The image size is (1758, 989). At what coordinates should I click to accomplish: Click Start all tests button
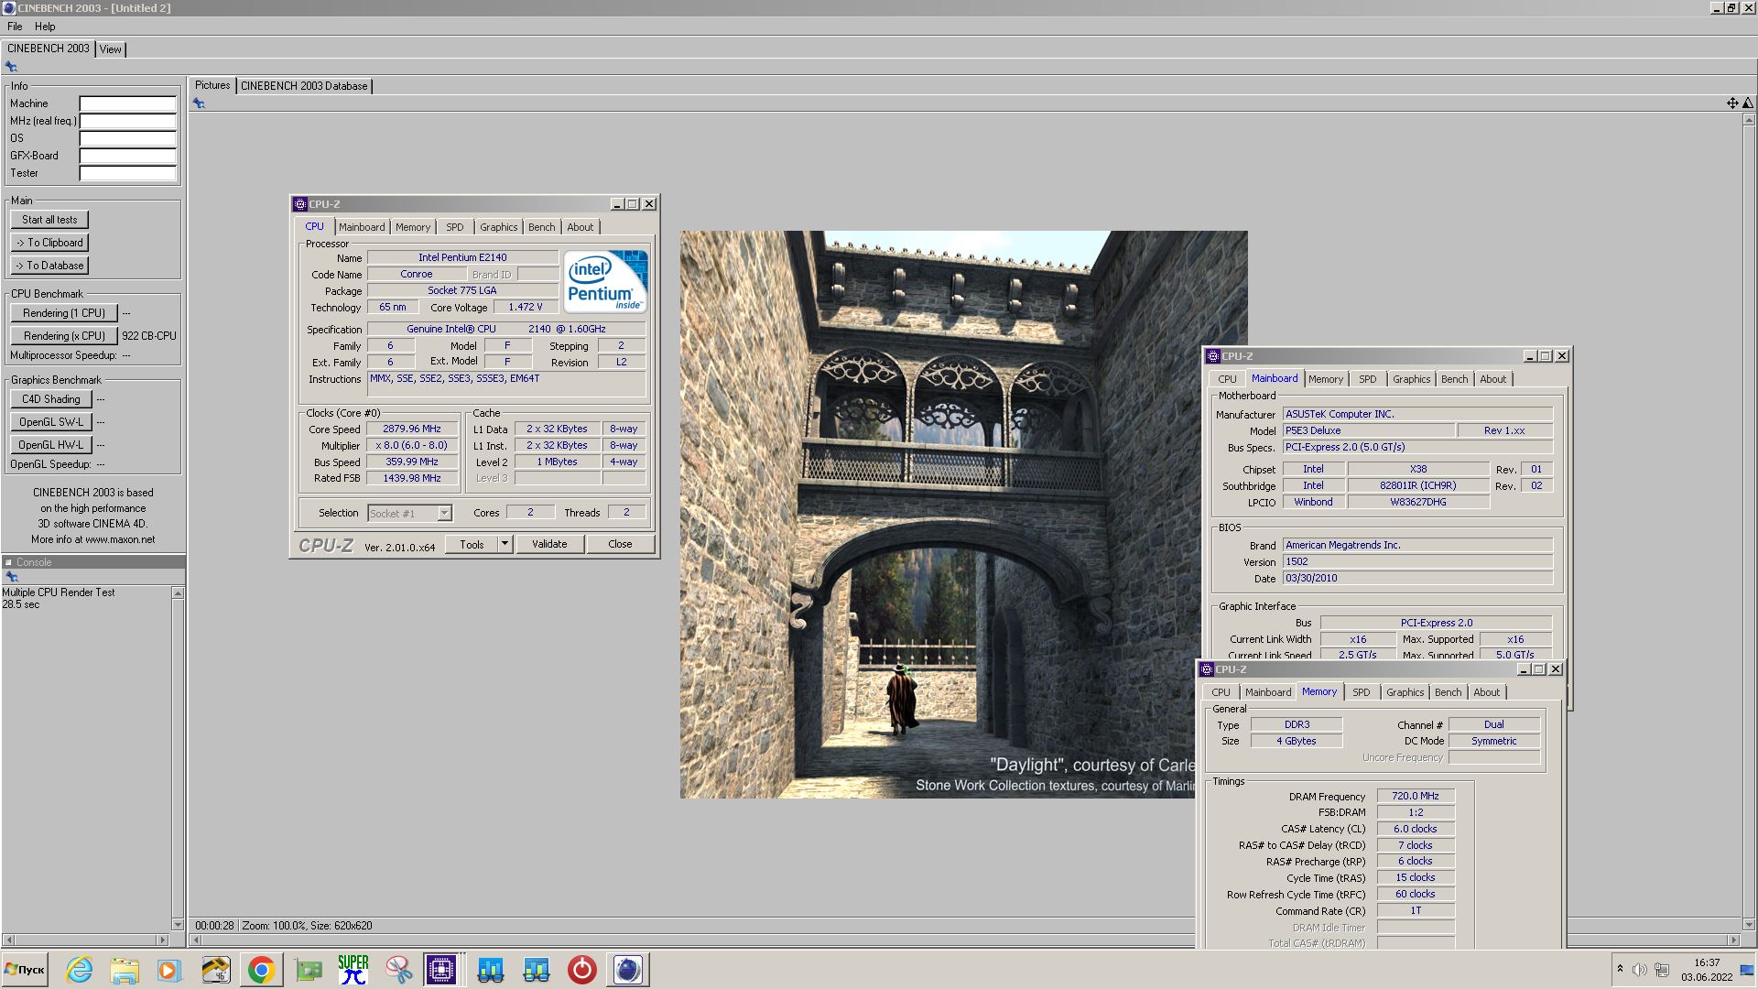(49, 220)
